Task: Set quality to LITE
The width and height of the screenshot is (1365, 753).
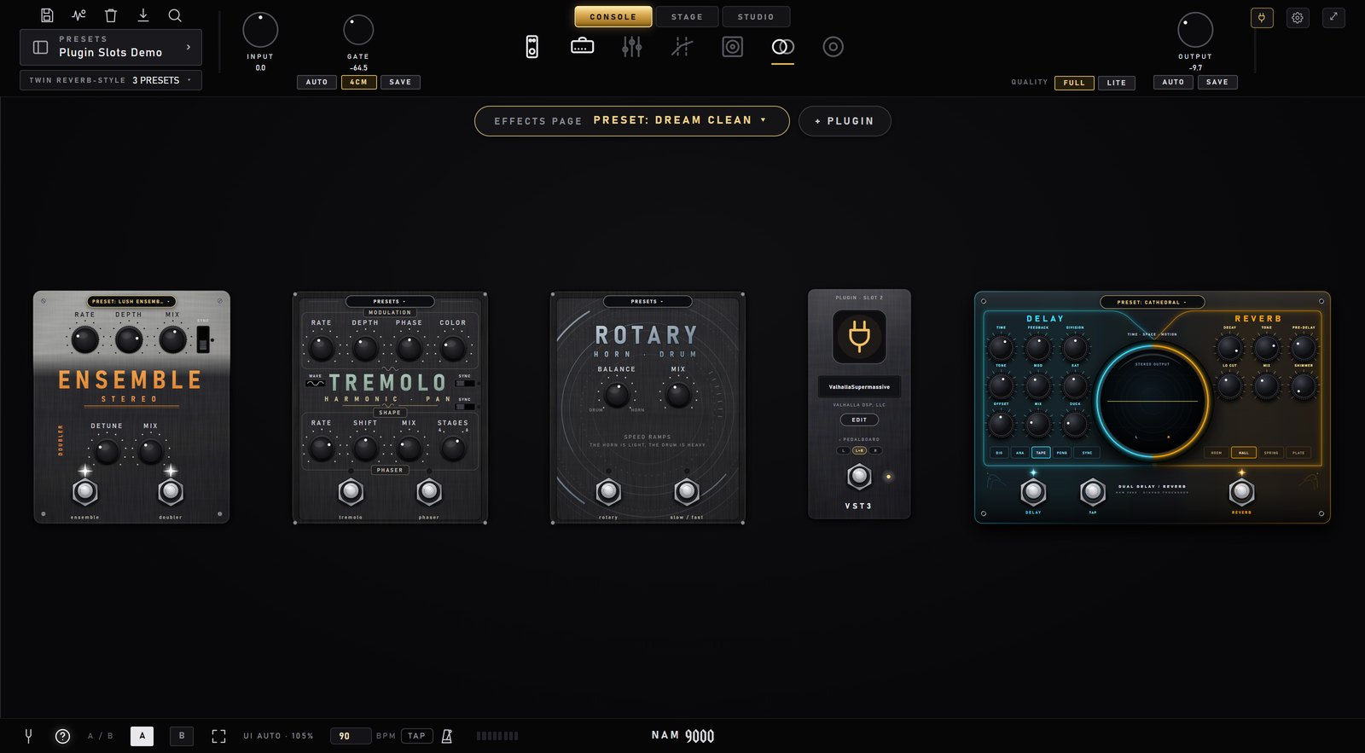Action: click(x=1117, y=83)
